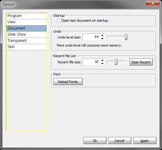Confirm settings with the Ok button
The width and height of the screenshot is (162, 150).
pos(95,141)
